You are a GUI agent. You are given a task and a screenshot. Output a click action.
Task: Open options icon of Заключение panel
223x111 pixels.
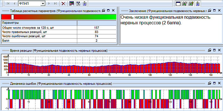pyautogui.click(x=210, y=10)
